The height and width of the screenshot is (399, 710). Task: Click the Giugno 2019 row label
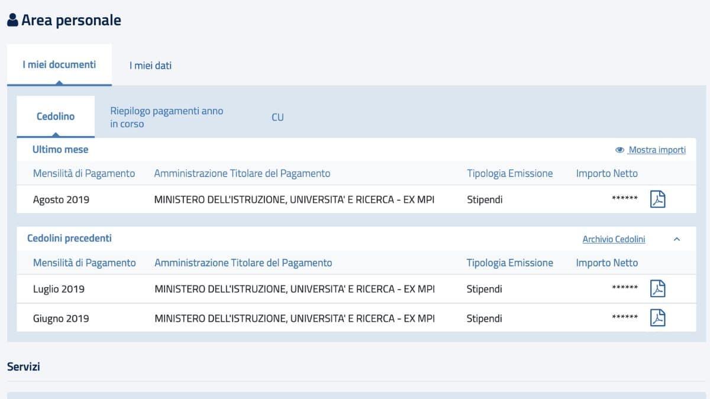coord(61,319)
